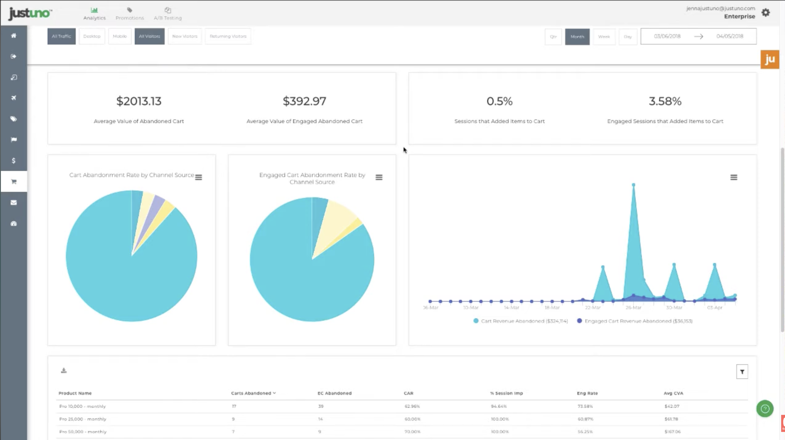The height and width of the screenshot is (440, 785).
Task: Set the date grouping to Month
Action: (x=577, y=37)
